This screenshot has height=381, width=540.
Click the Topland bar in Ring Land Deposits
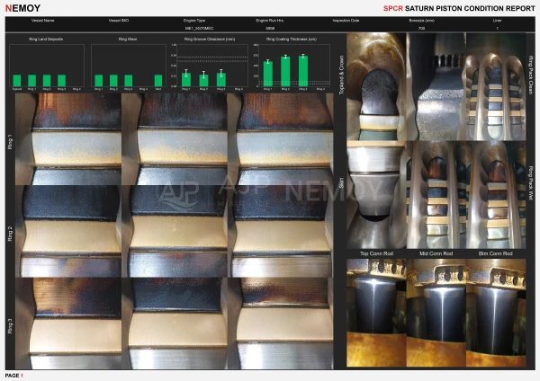pos(17,81)
